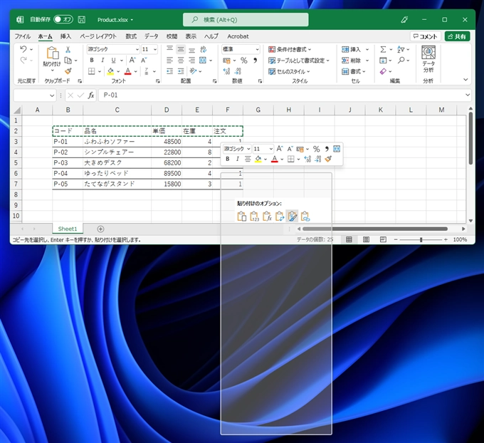Viewport: 484px width, 443px height.
Task: Toggle 自動保存 (AutoSave) switch
Action: [63, 19]
